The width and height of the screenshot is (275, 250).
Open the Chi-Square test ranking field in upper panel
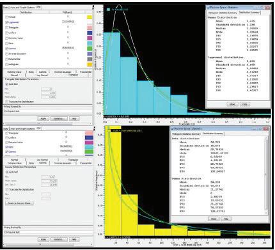pyautogui.click(x=48, y=111)
